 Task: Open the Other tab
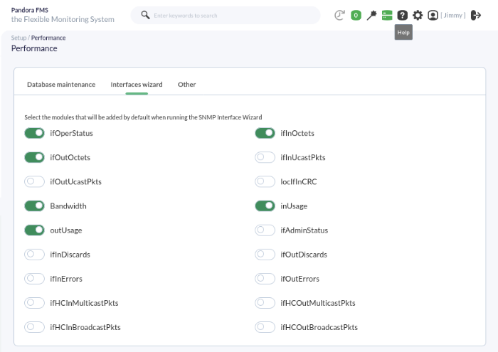tap(186, 85)
